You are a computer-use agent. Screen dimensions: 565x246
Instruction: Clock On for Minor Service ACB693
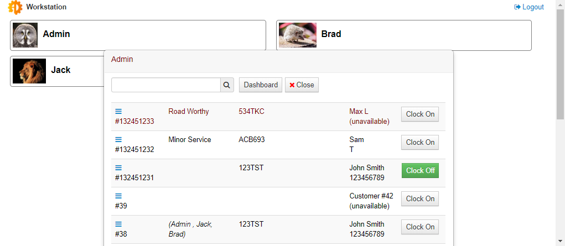click(420, 142)
